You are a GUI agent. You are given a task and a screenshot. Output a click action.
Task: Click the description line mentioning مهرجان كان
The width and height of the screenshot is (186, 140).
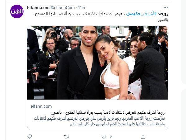point(117,124)
